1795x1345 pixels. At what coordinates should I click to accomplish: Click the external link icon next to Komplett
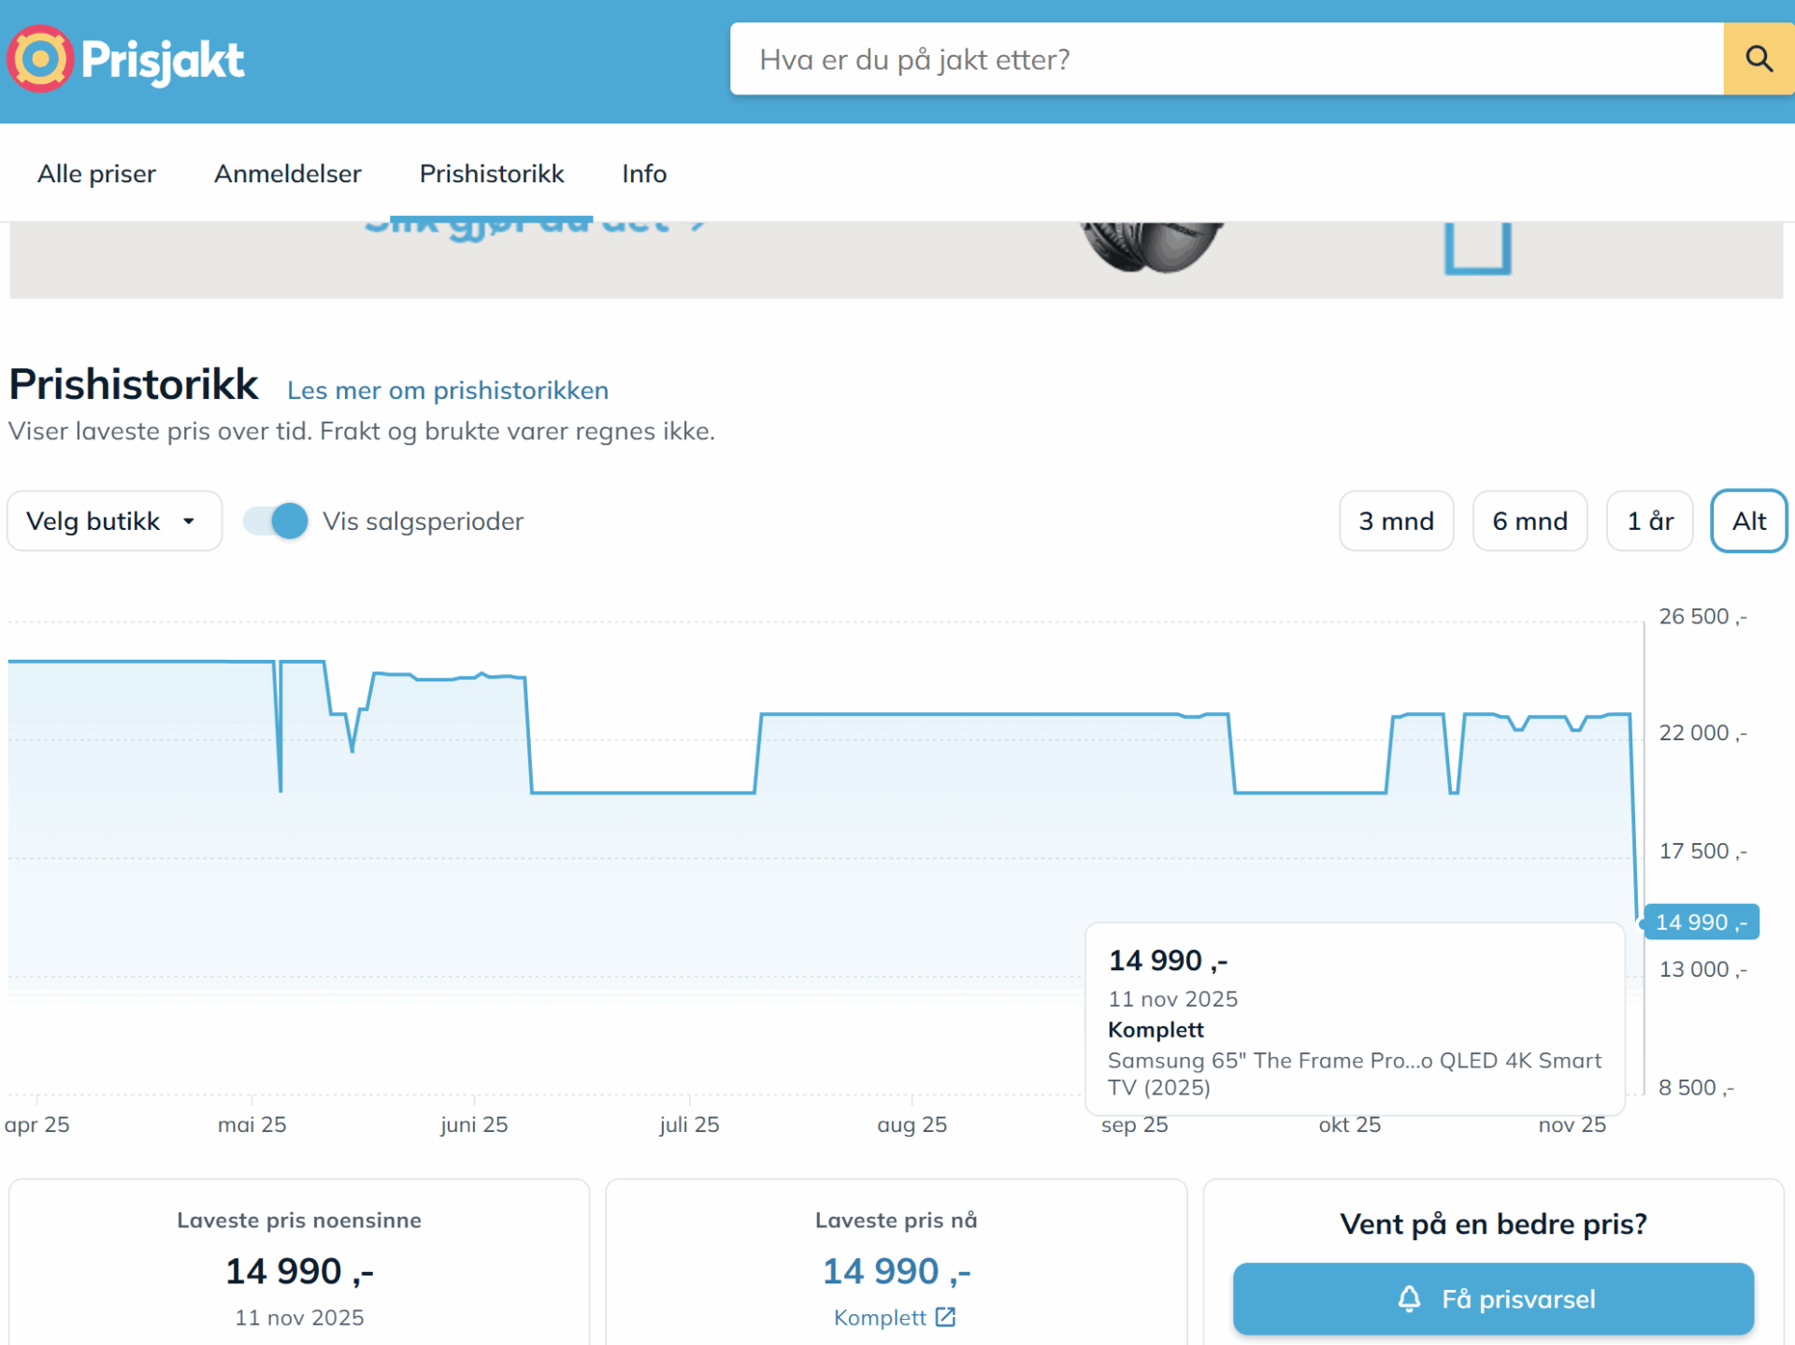click(x=945, y=1317)
